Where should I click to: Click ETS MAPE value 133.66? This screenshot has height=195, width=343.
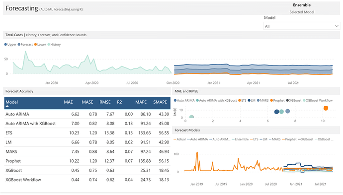pos(145,133)
